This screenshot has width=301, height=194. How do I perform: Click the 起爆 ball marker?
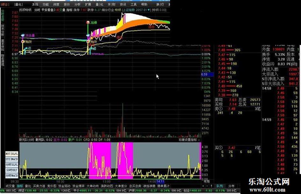point(88,23)
